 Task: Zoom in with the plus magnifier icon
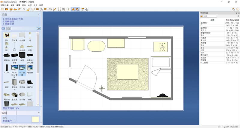pos(64,9)
